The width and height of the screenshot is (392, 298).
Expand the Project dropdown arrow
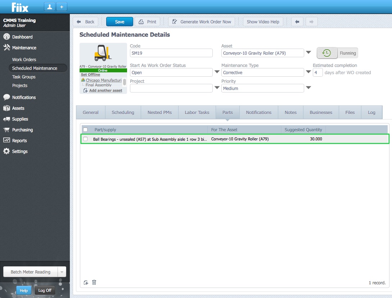217,88
